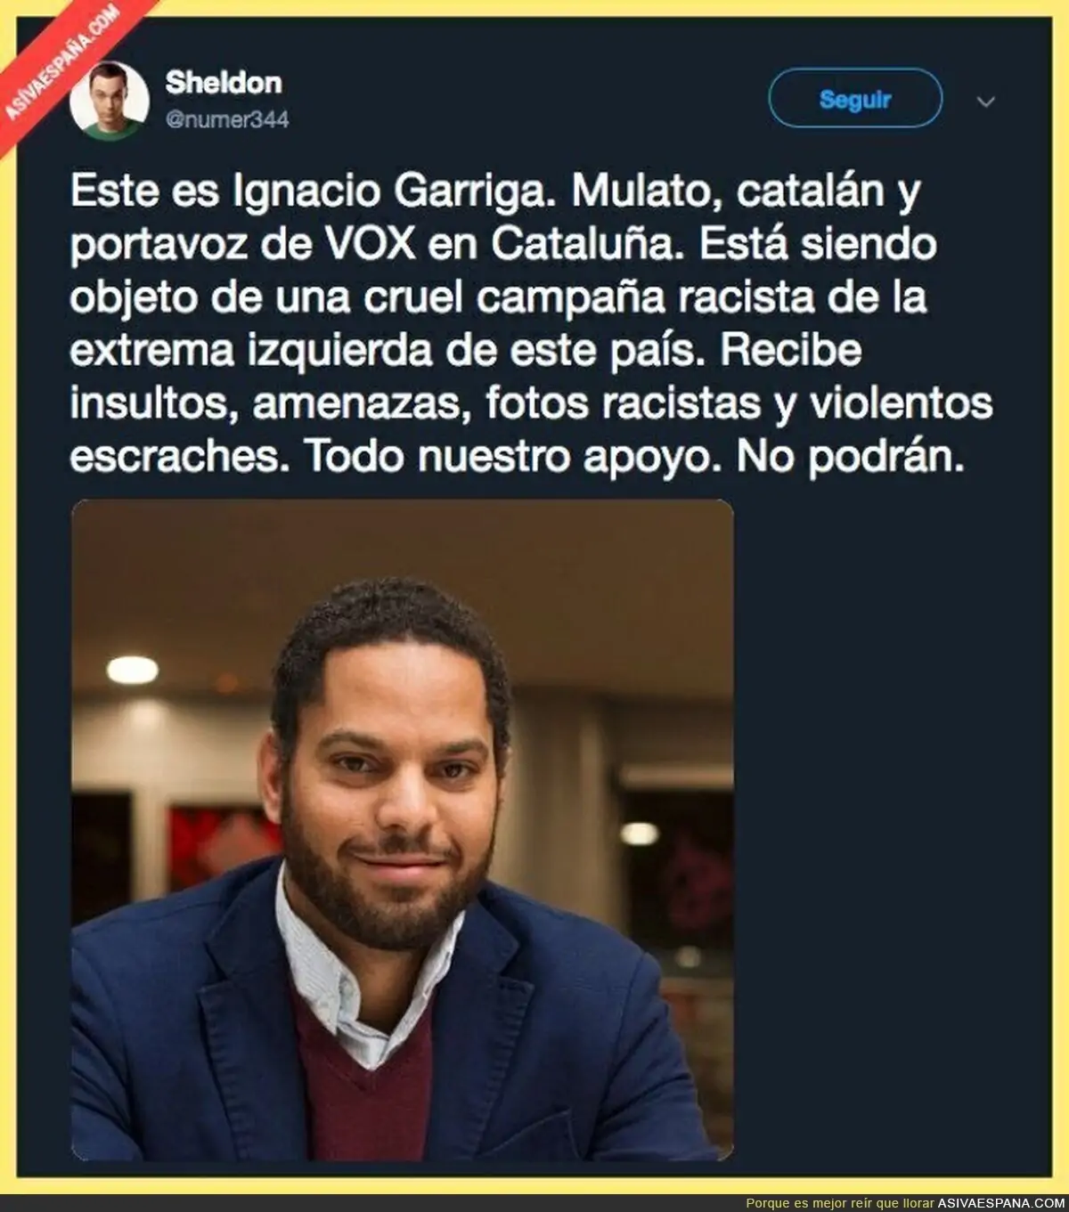Click the glowing ceiling light in photo background

[133, 670]
